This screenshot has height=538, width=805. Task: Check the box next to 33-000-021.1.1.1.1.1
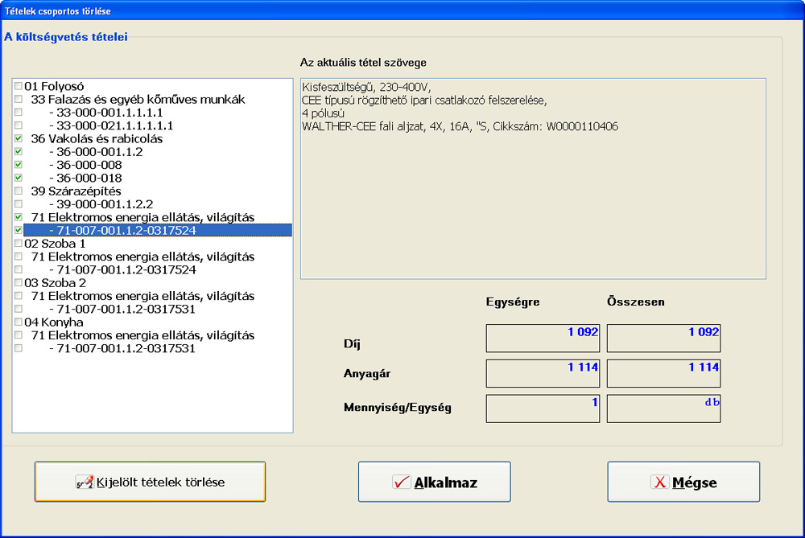click(x=19, y=125)
